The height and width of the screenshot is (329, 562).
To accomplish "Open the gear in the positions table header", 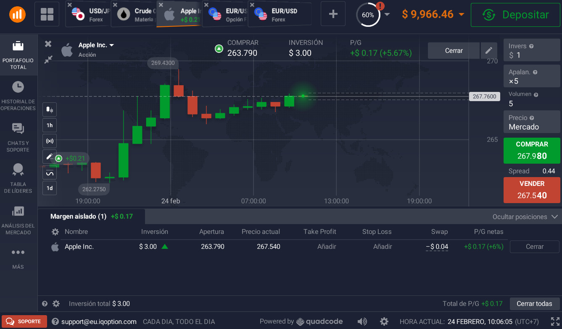I will (x=55, y=232).
